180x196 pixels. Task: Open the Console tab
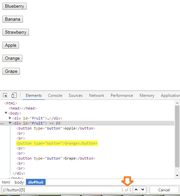coord(55,95)
